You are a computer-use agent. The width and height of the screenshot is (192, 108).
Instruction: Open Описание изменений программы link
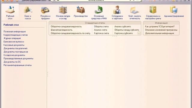tap(161, 30)
